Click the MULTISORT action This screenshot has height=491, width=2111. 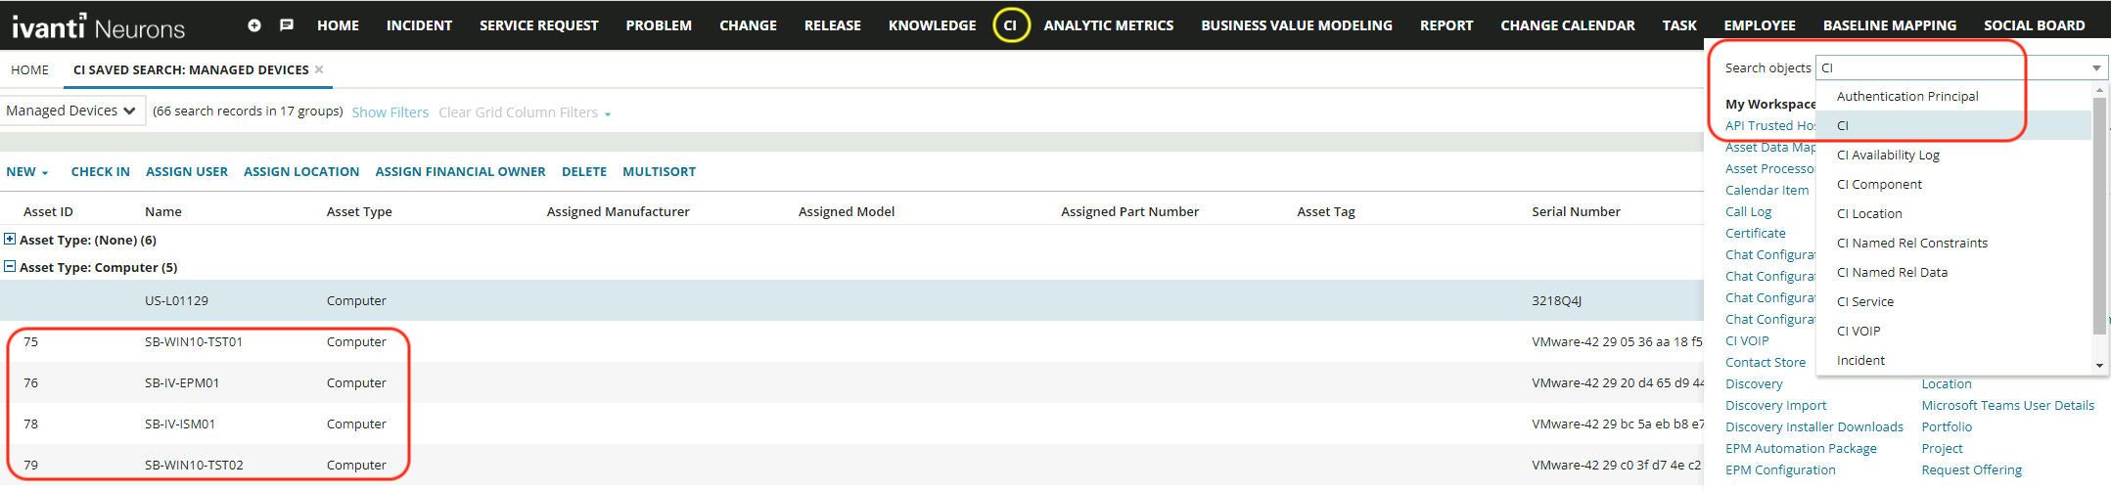tap(660, 171)
